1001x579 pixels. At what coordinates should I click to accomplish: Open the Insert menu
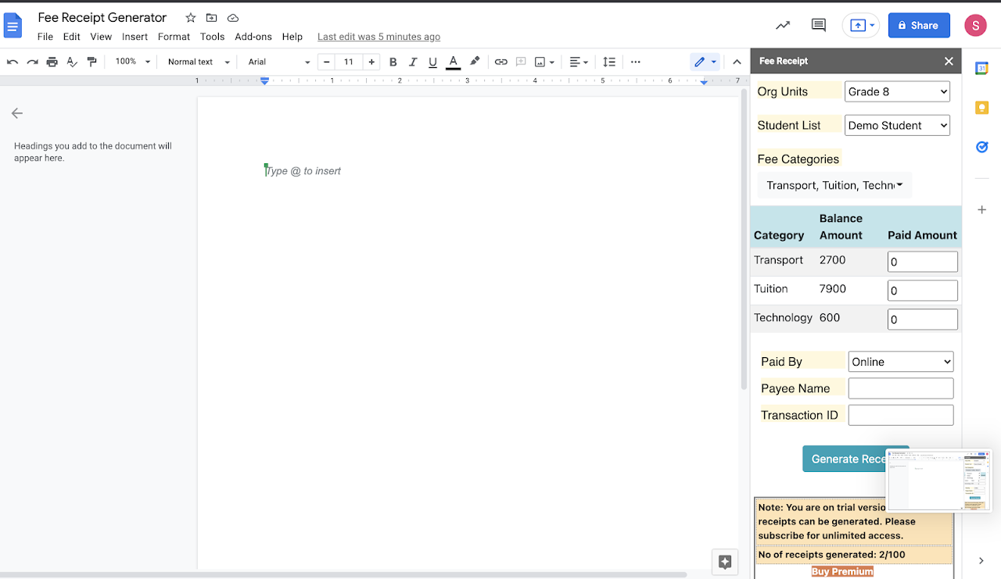click(135, 37)
